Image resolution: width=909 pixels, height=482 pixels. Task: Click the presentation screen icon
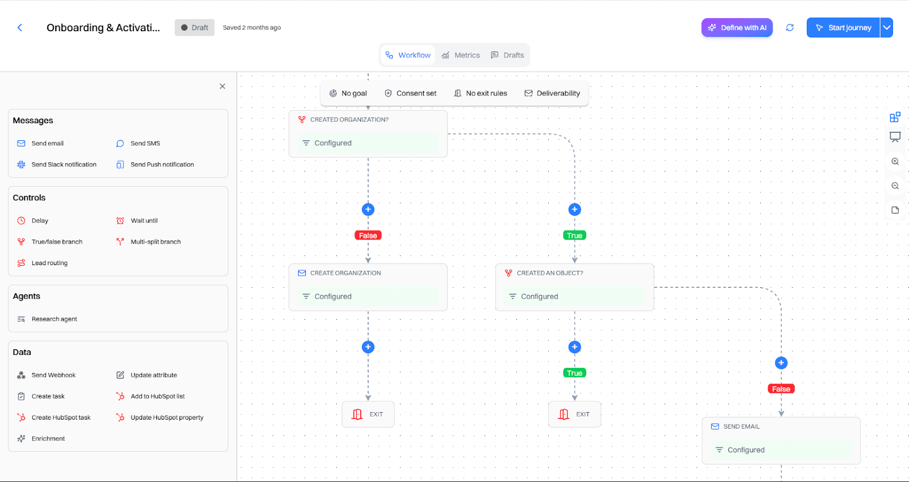click(895, 137)
